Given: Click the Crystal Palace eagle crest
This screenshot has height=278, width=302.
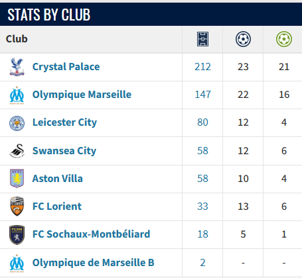Looking at the screenshot, I should tap(17, 67).
